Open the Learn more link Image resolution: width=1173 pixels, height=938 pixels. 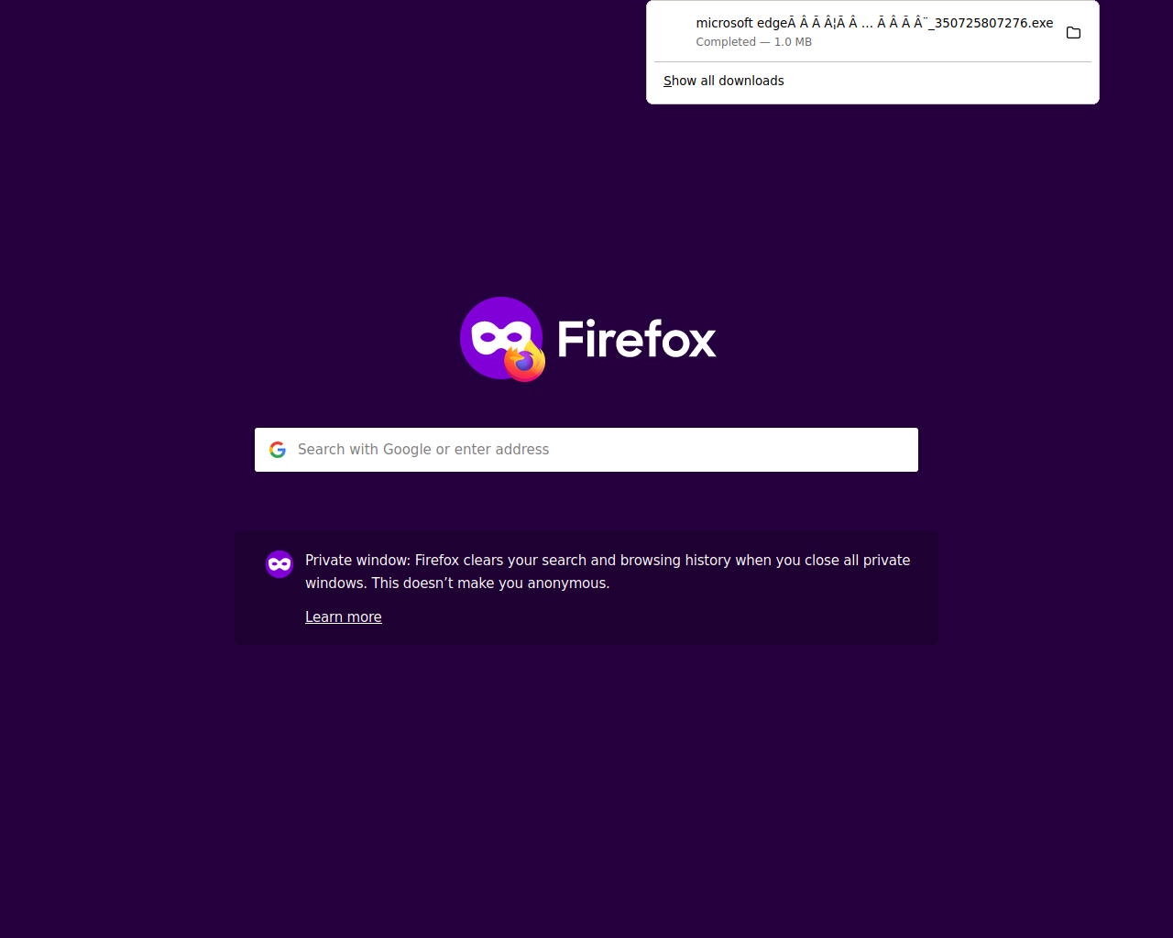344,617
